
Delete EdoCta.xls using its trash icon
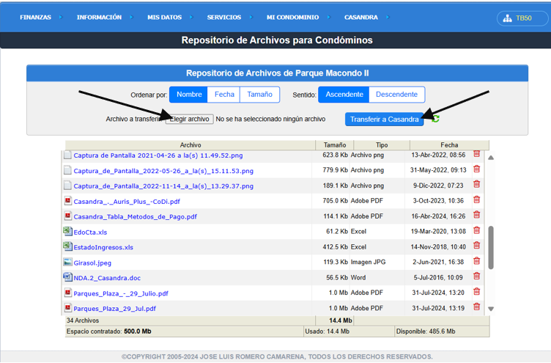tap(476, 230)
